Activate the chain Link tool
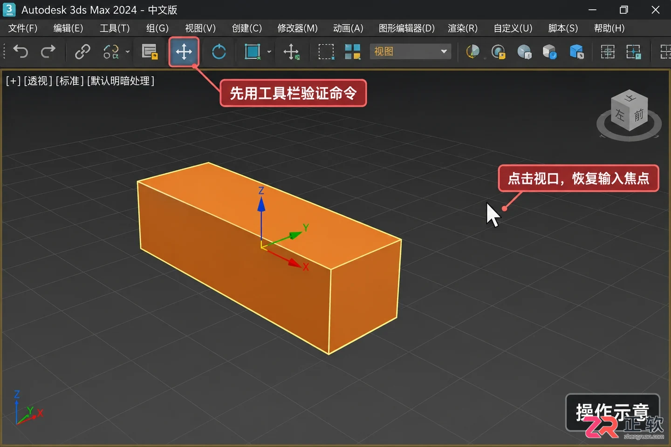671x447 pixels. coord(82,51)
